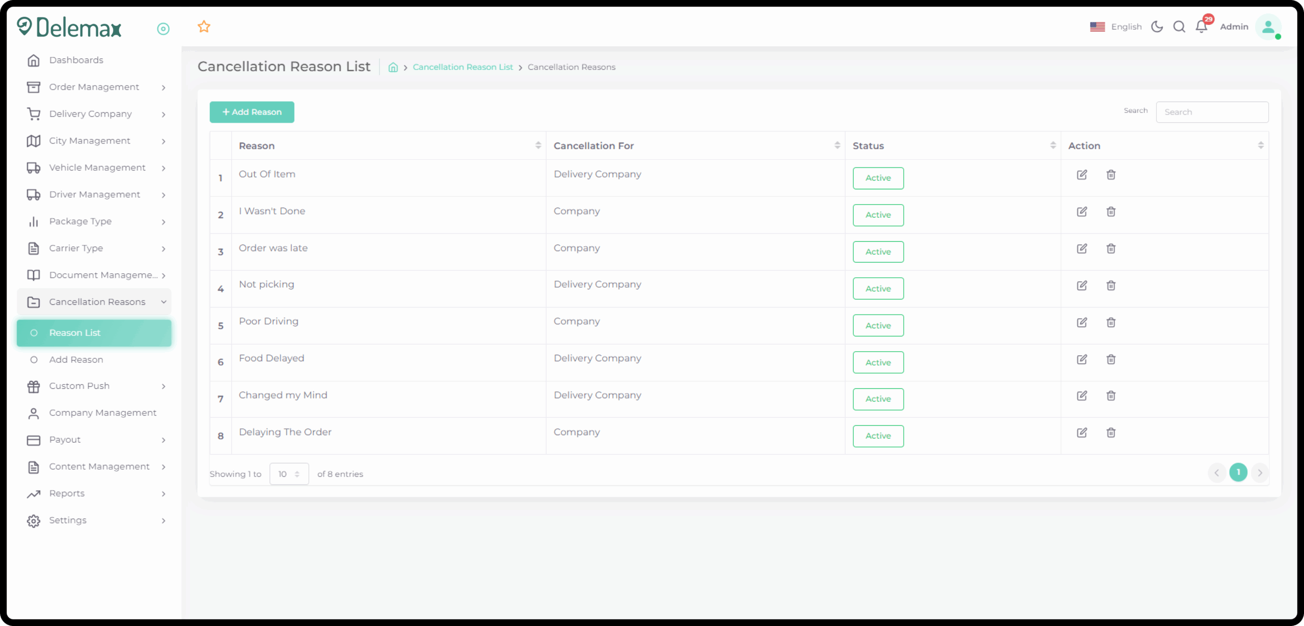
Task: Go to Dashboards in the sidebar
Action: click(x=76, y=60)
